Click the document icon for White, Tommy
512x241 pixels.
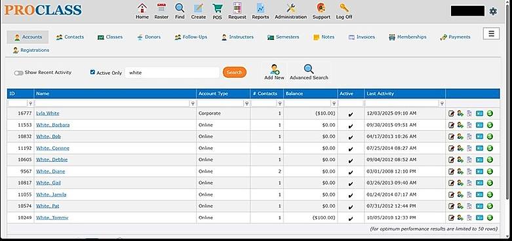pyautogui.click(x=469, y=218)
